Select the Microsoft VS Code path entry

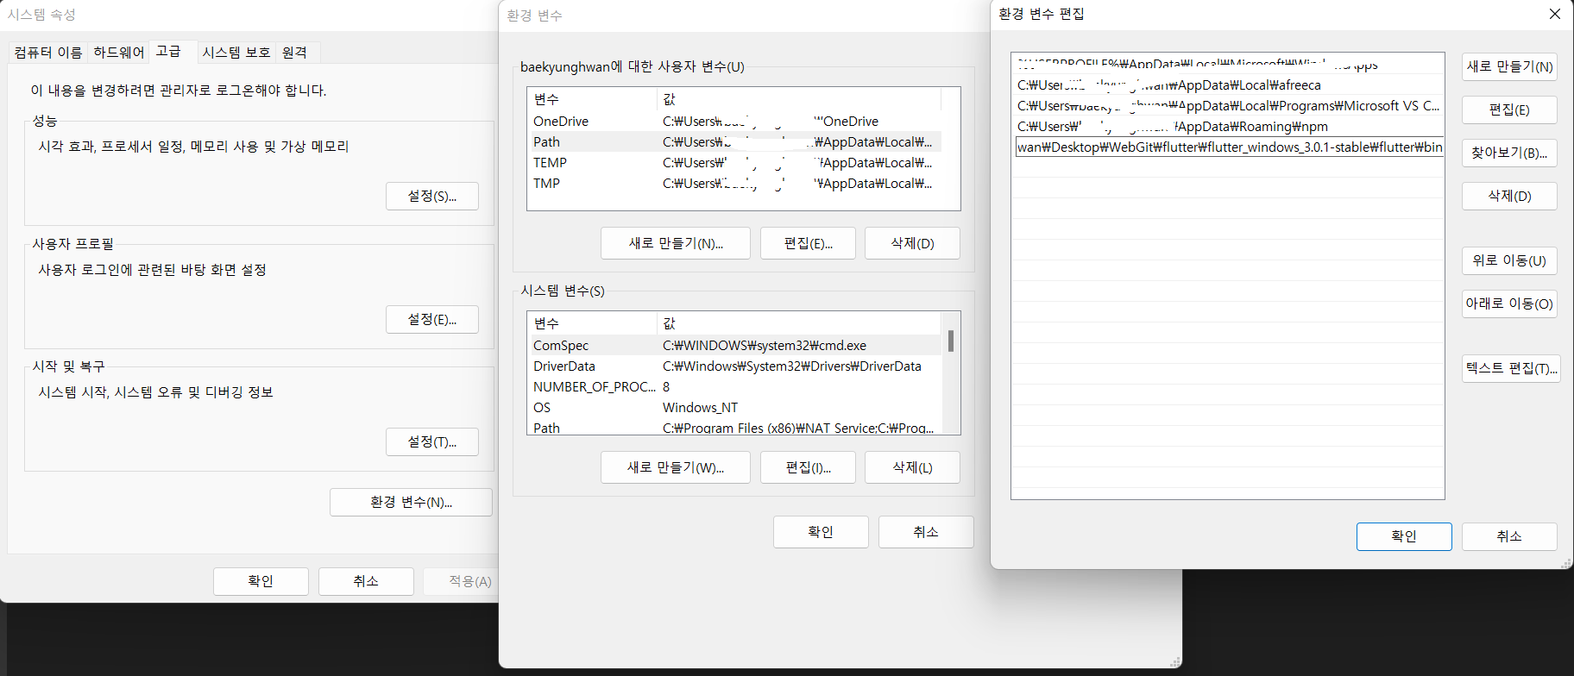(x=1228, y=106)
